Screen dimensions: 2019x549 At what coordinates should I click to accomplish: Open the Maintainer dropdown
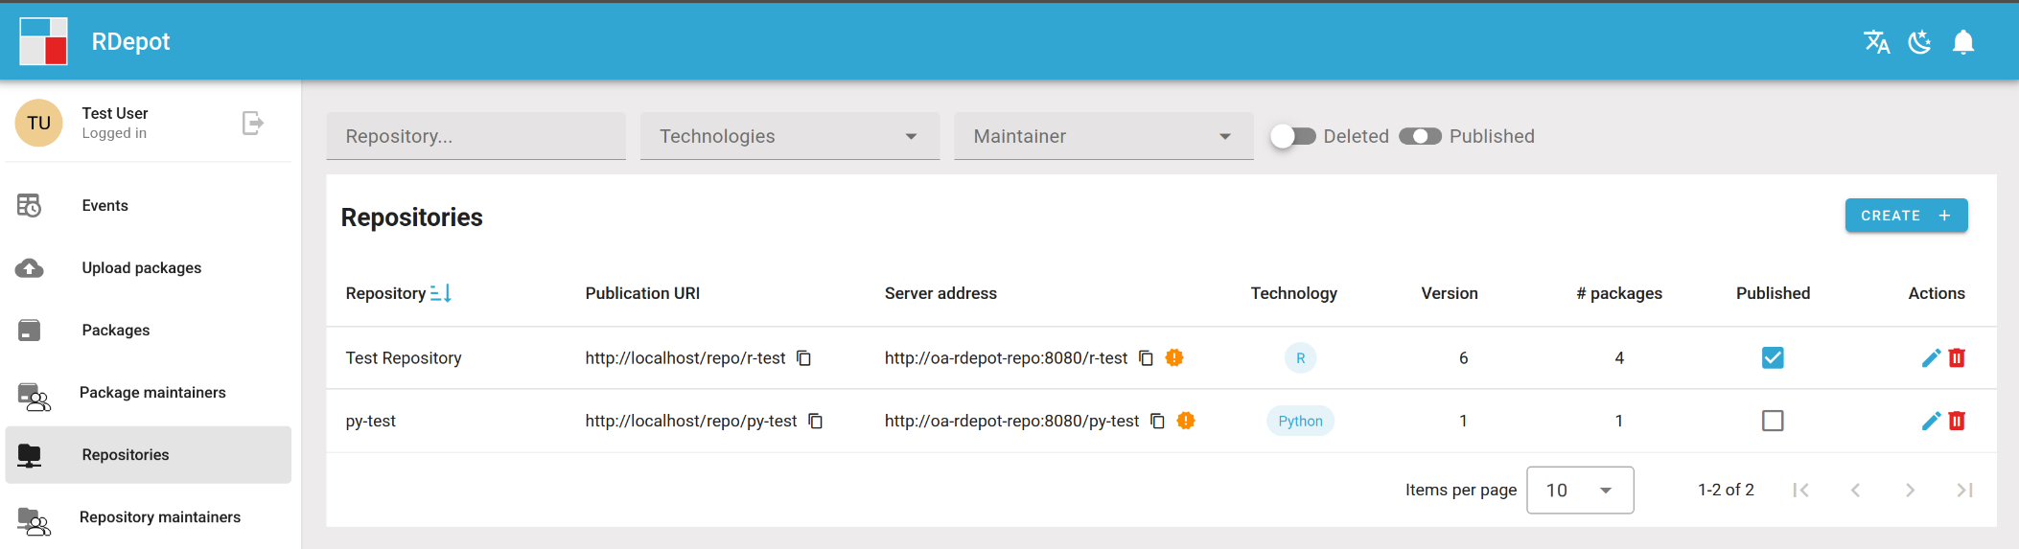(1103, 136)
